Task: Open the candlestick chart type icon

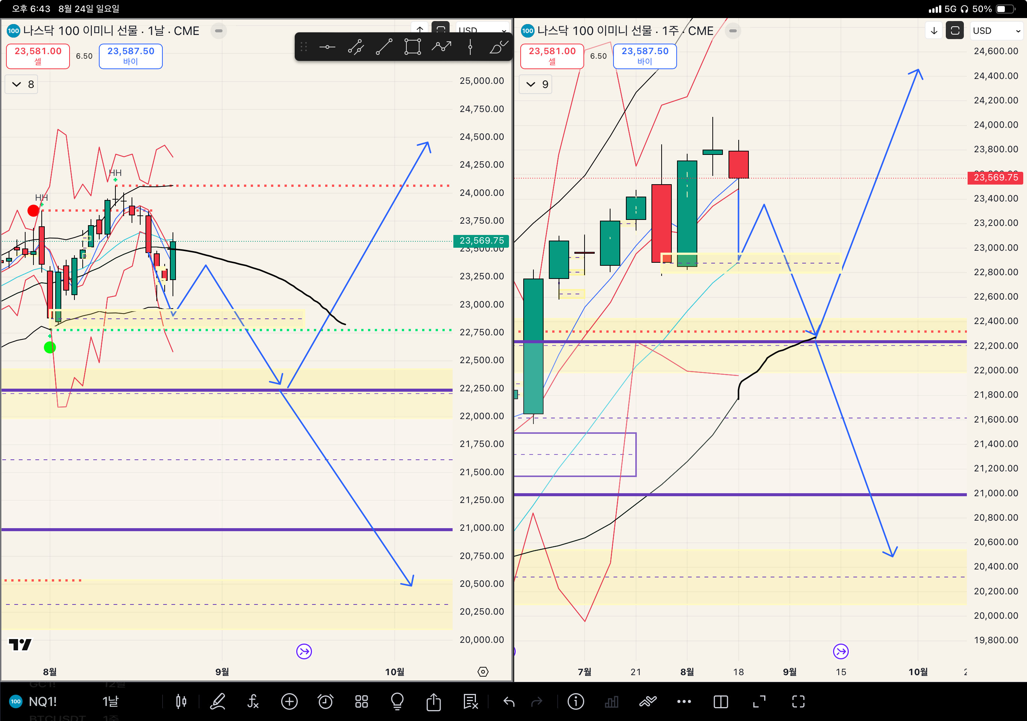Action: pyautogui.click(x=181, y=701)
